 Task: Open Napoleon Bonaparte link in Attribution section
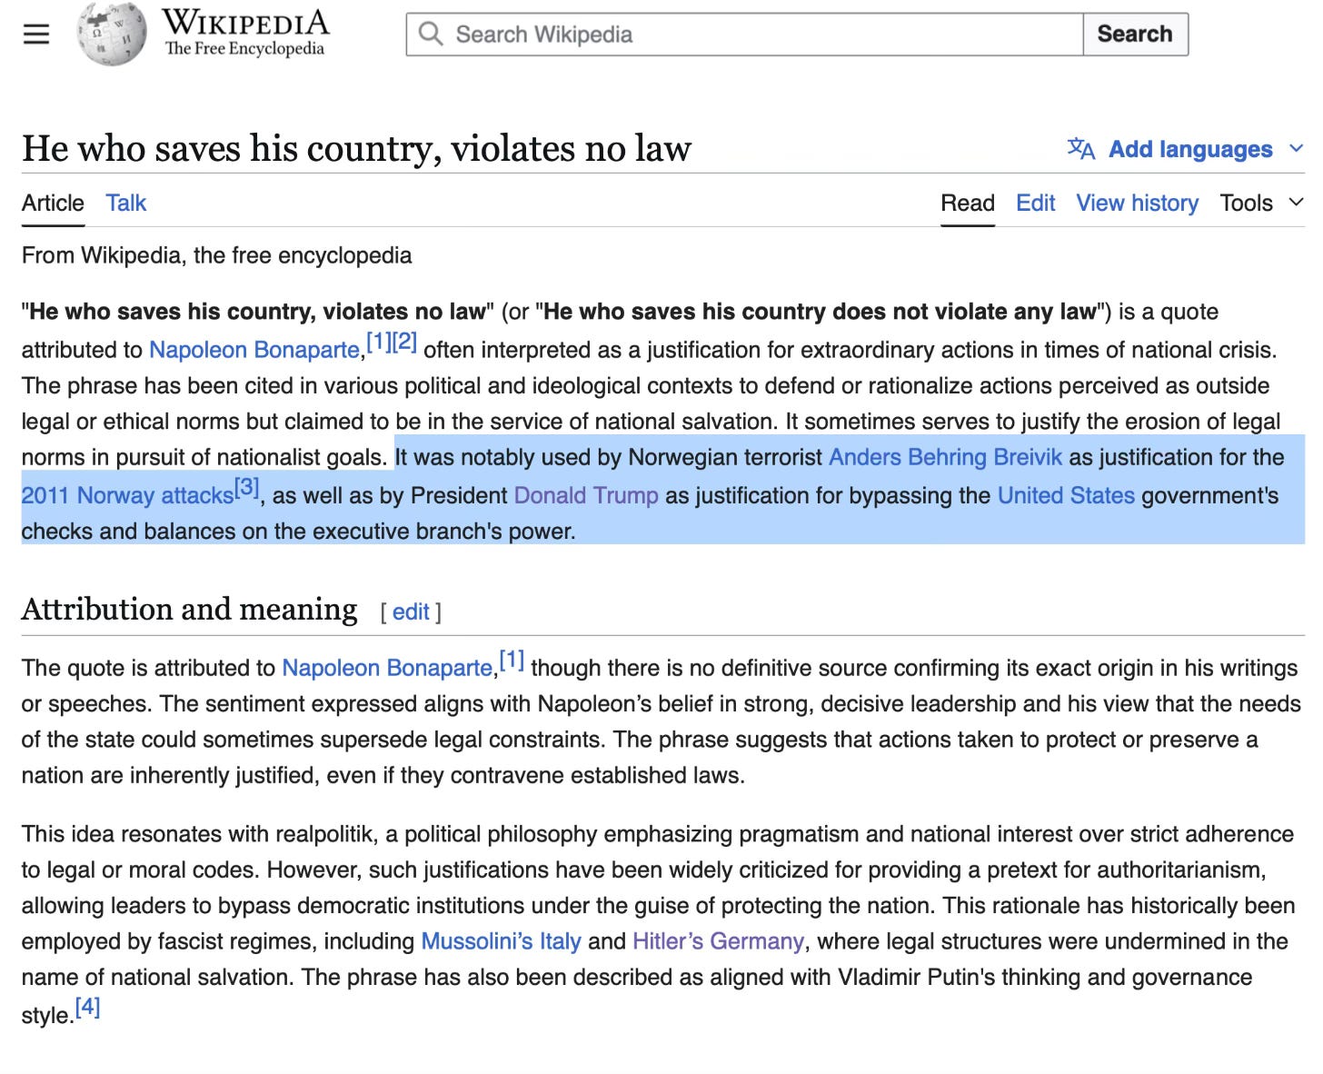point(387,668)
